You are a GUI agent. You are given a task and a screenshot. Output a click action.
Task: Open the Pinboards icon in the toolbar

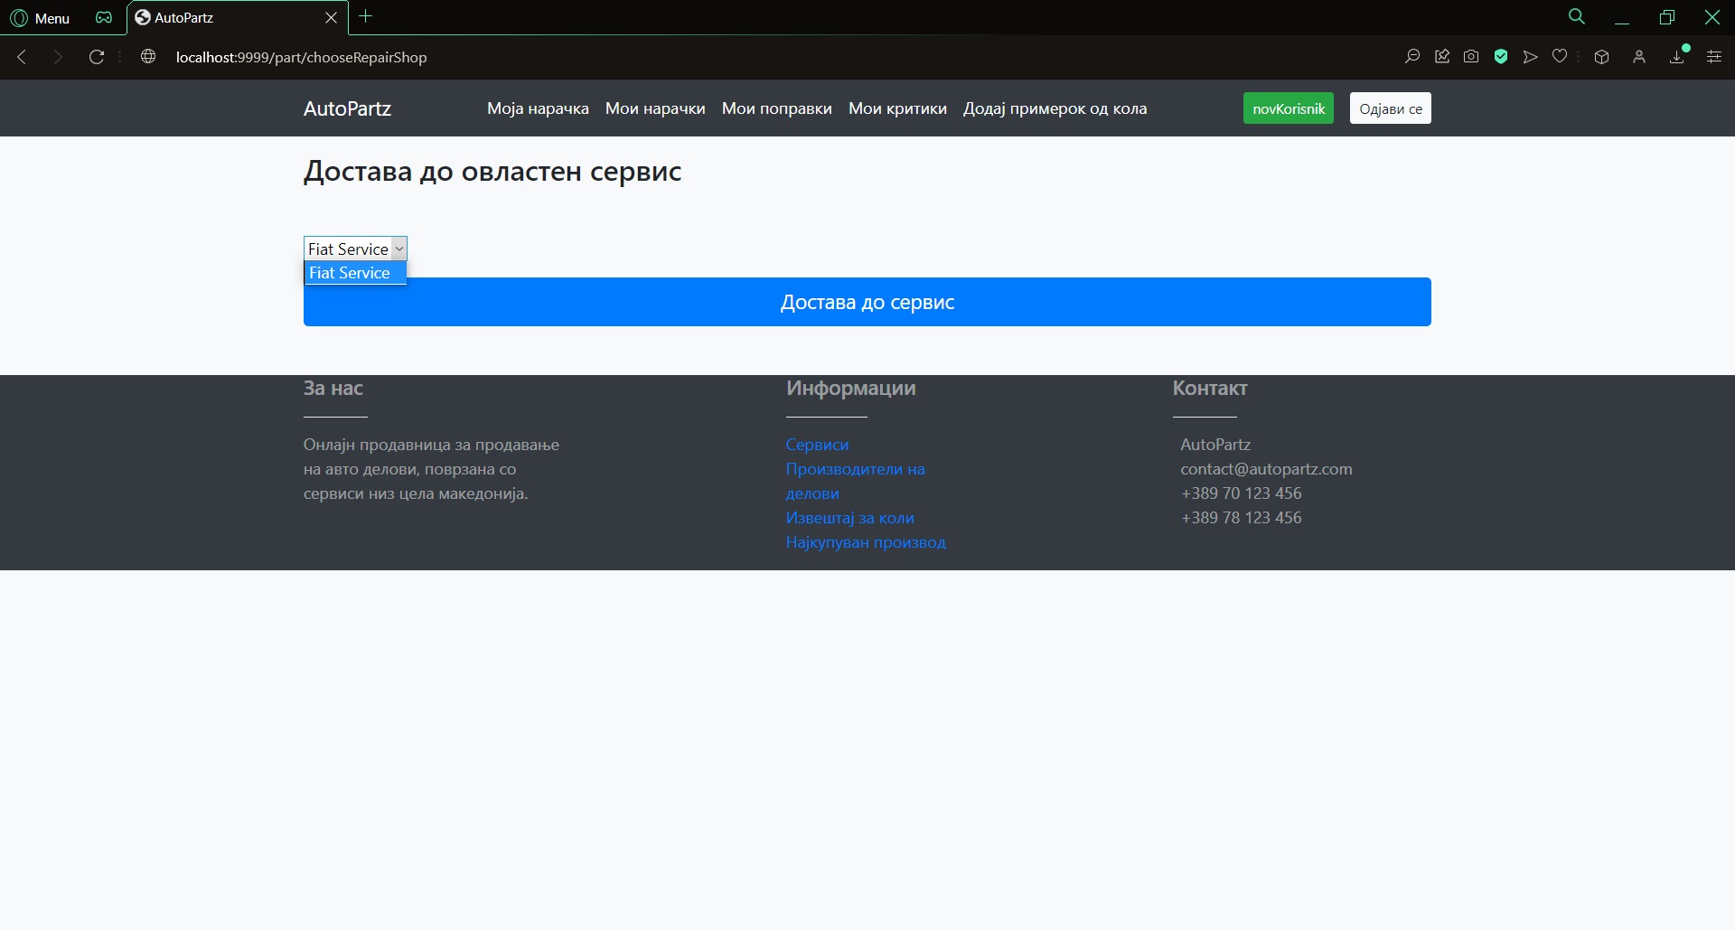(1442, 57)
